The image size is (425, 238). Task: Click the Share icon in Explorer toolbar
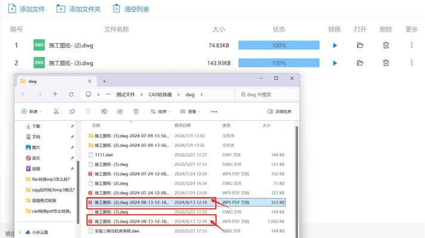pyautogui.click(x=120, y=111)
